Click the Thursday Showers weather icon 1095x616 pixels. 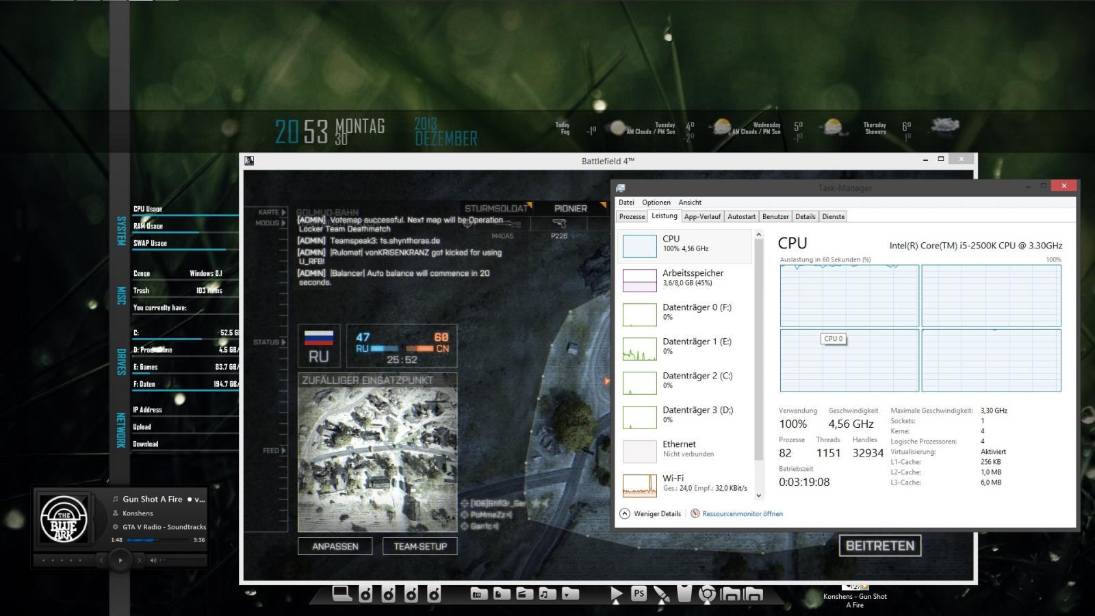coord(944,126)
